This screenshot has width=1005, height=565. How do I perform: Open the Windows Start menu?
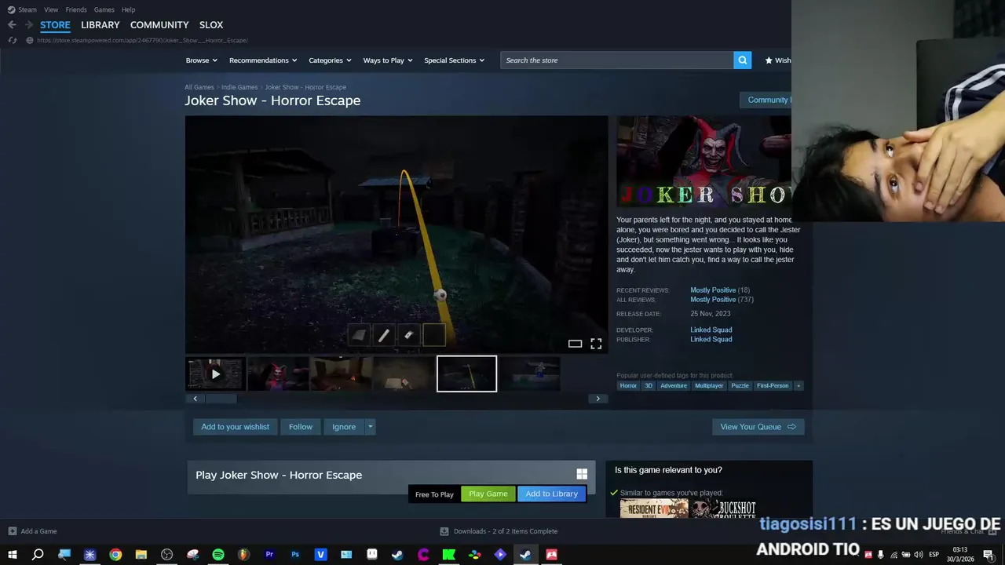point(13,555)
